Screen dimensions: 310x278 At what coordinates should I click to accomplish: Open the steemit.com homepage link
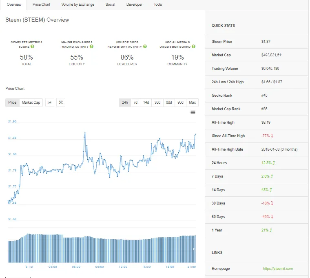pyautogui.click(x=278, y=269)
